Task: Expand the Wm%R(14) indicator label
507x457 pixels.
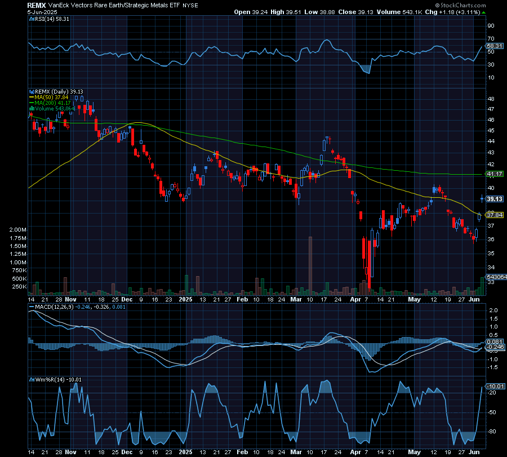Action: coord(51,379)
